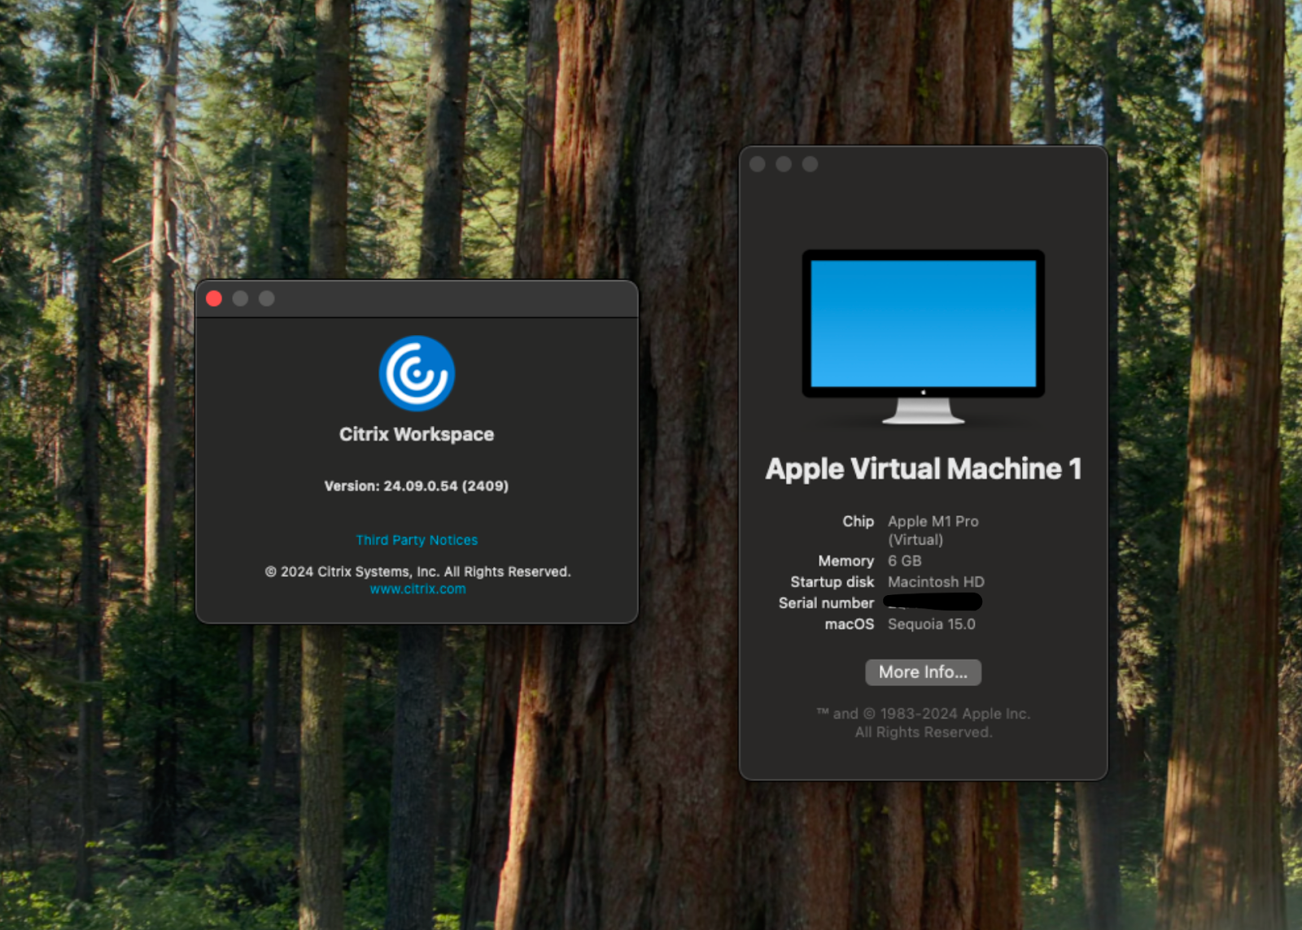1302x930 pixels.
Task: Close the Apple Virtual Machine window
Action: (x=758, y=164)
